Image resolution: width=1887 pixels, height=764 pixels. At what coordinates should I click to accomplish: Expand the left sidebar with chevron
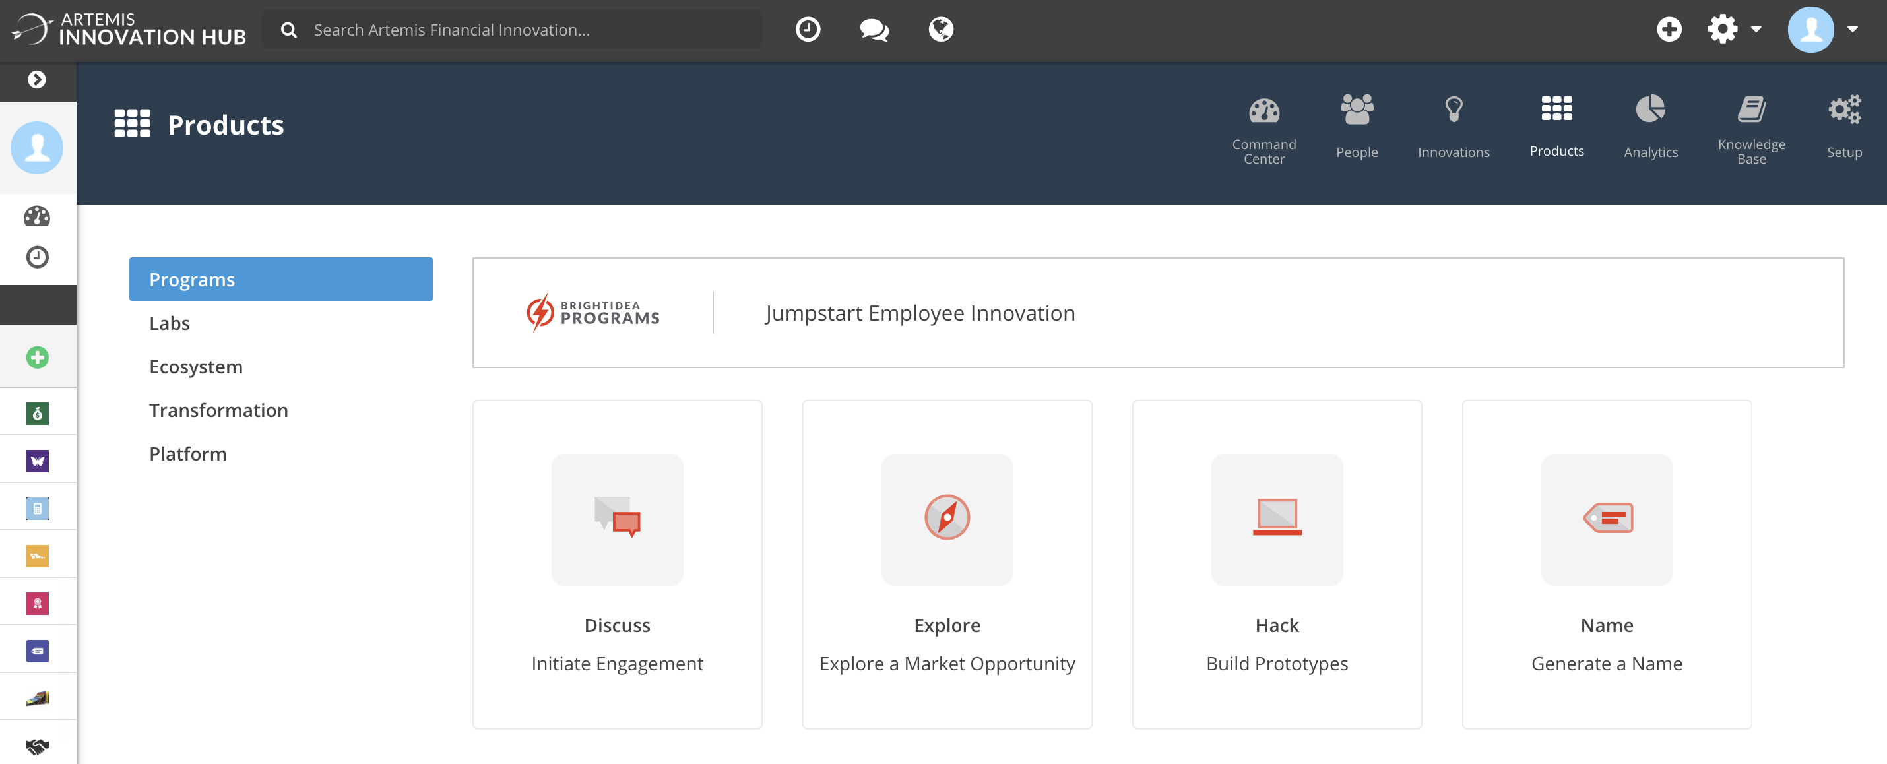37,79
